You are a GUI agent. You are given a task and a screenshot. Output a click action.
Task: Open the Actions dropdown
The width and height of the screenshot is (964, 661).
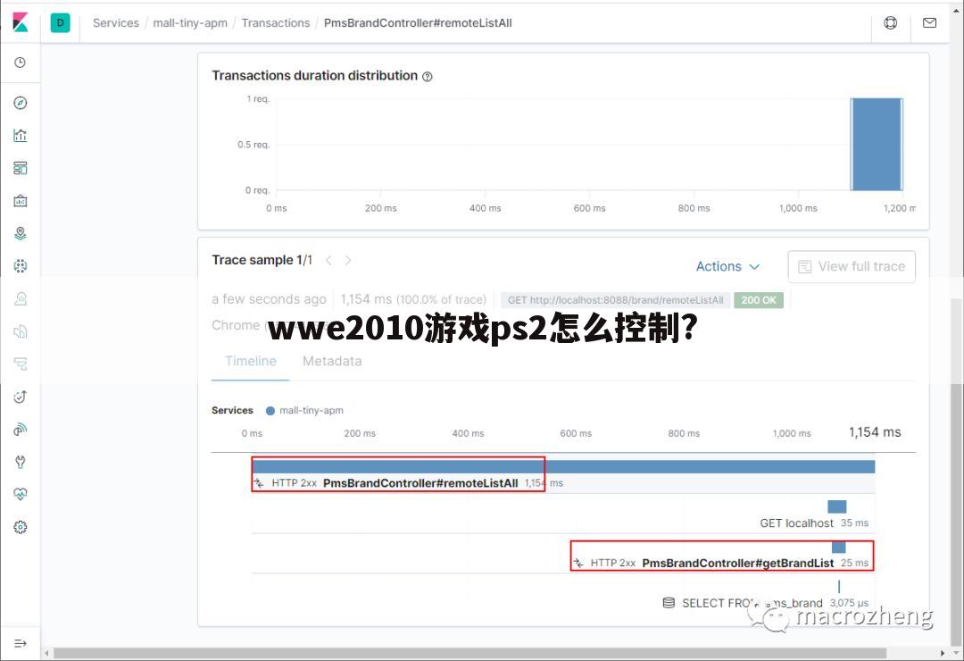pos(727,266)
